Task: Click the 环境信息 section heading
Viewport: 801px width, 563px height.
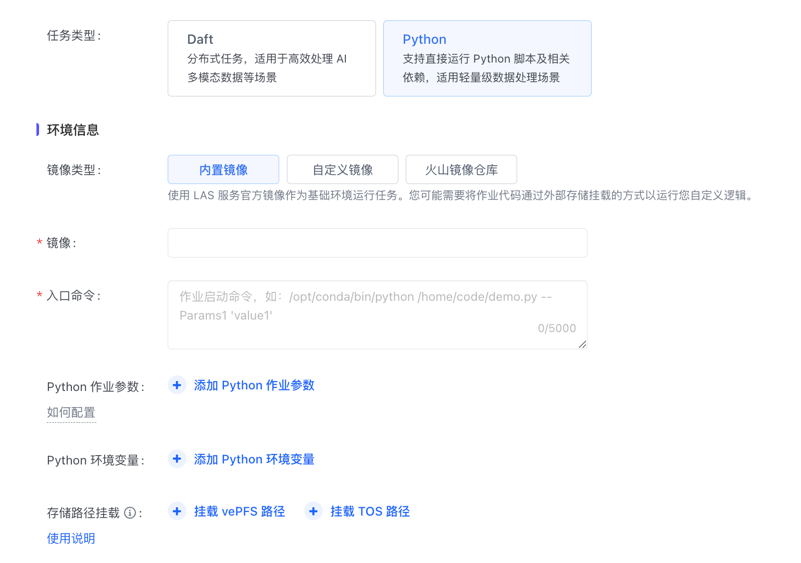Action: (x=73, y=130)
